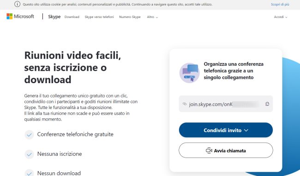Open the Download menu item
The width and height of the screenshot is (300, 176).
pyautogui.click(x=72, y=17)
